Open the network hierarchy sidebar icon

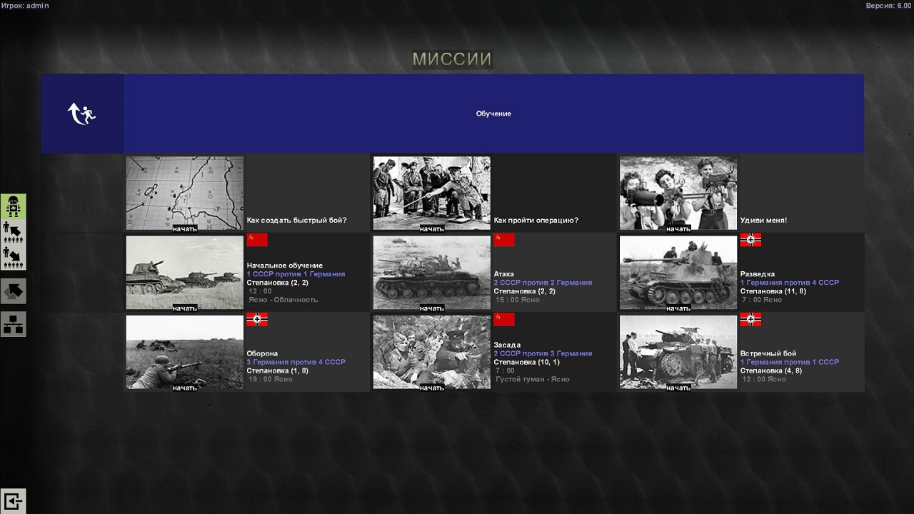point(13,323)
